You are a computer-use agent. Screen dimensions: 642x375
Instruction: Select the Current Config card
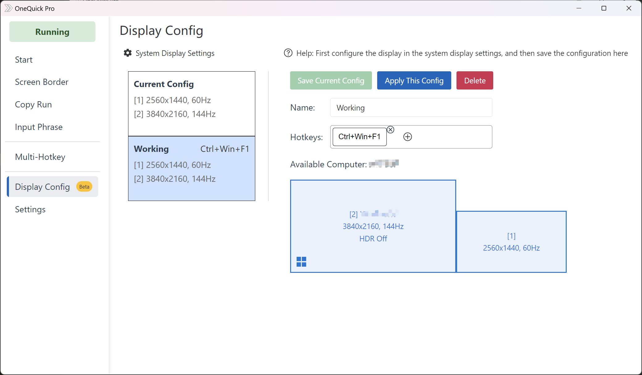point(192,104)
